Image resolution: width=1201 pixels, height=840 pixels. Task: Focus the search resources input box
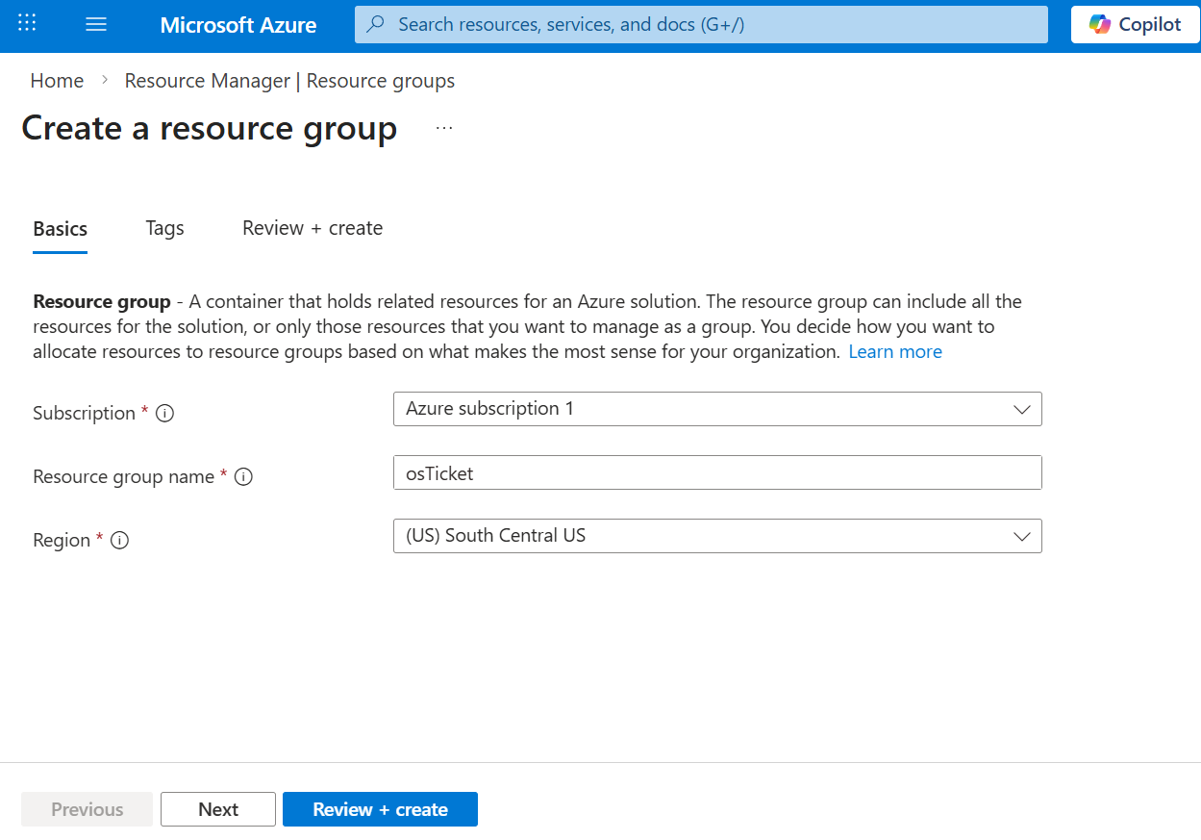(x=712, y=24)
